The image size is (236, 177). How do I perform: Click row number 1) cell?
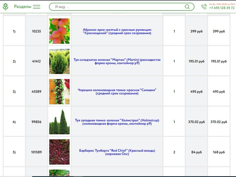coord(14,31)
